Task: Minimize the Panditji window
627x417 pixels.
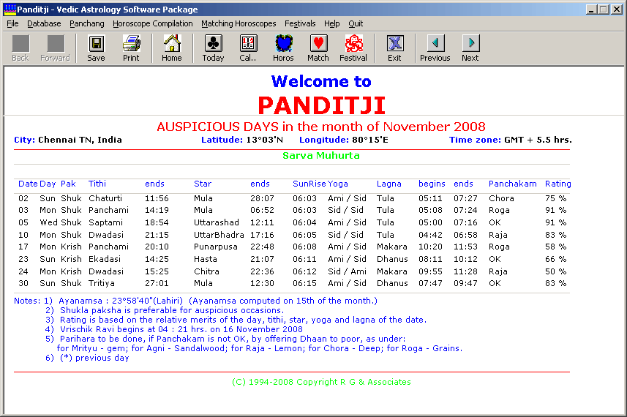Action: coord(591,10)
